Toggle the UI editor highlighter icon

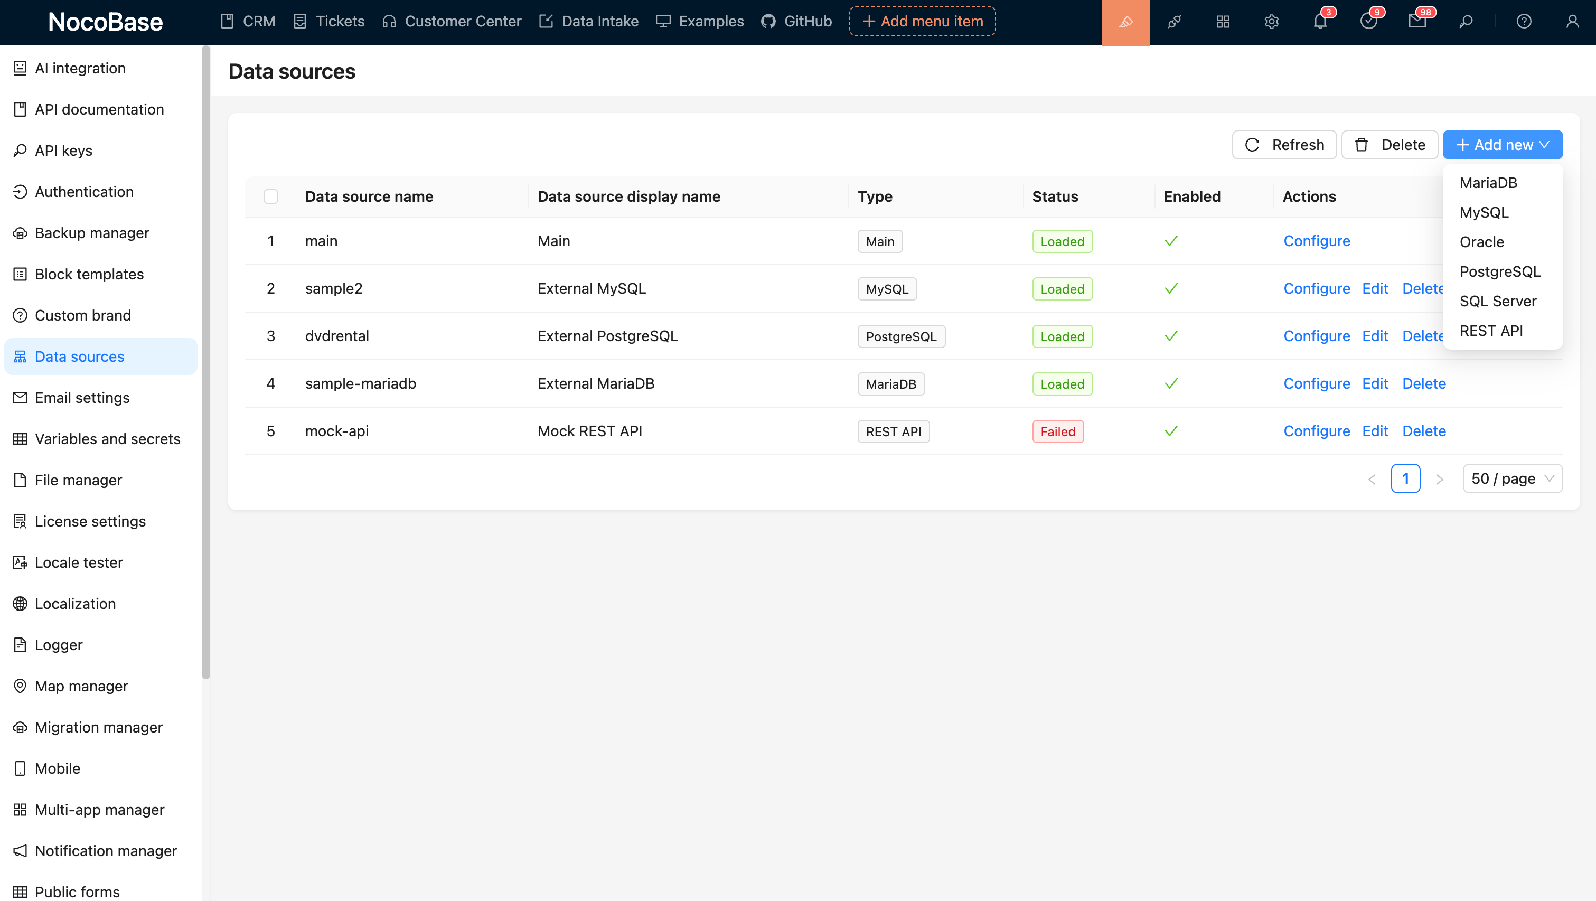click(1125, 22)
